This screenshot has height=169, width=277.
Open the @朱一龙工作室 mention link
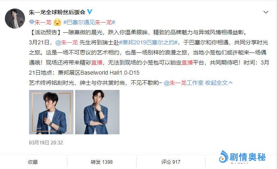[x=184, y=83]
